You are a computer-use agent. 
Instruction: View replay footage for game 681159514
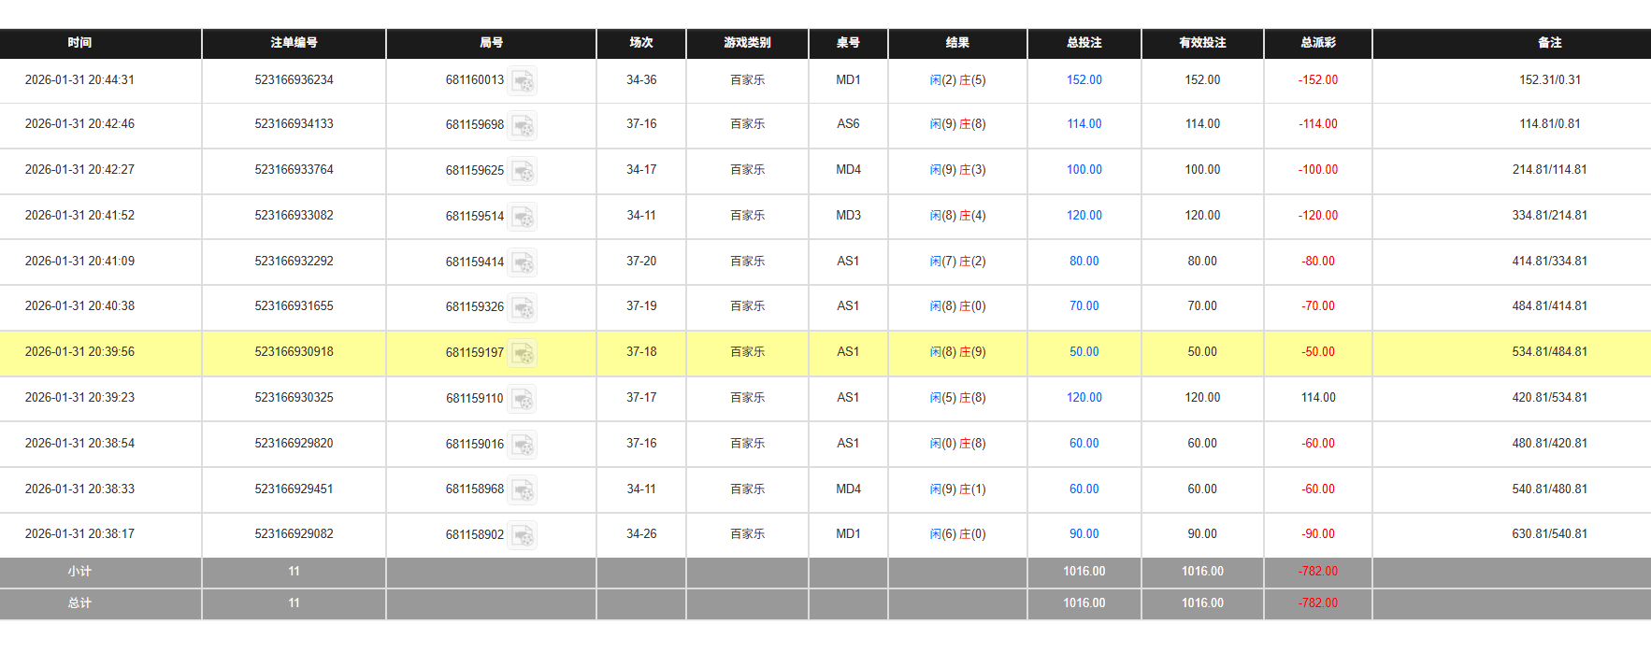click(x=524, y=217)
